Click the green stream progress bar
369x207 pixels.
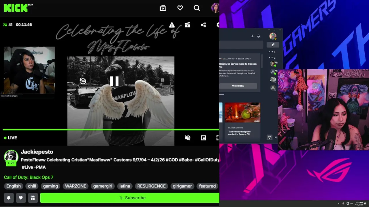click(x=111, y=130)
